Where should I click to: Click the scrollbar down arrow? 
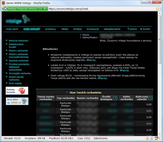pyautogui.click(x=160, y=134)
